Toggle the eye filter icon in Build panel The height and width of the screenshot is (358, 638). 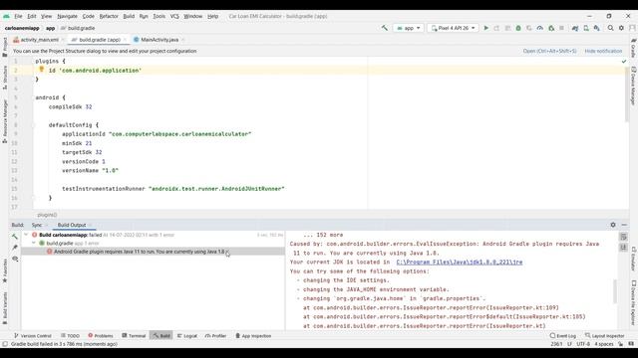(x=15, y=259)
